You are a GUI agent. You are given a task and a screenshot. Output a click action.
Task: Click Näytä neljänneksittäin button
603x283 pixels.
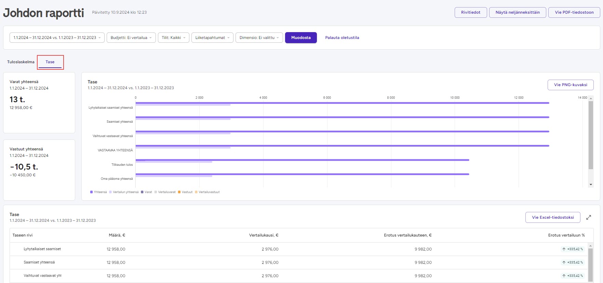point(518,12)
